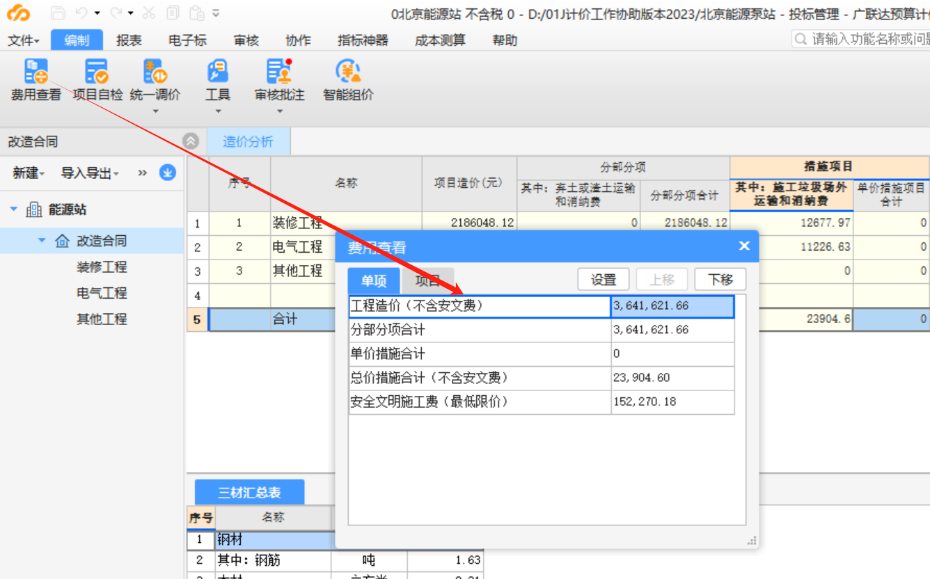The height and width of the screenshot is (579, 930).
Task: Open the 帮助 menu tab
Action: 505,40
